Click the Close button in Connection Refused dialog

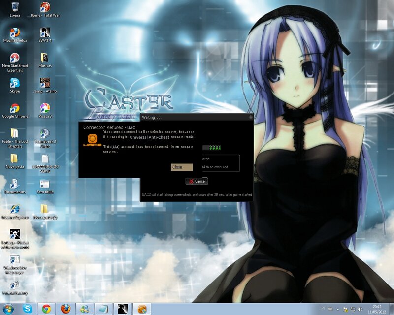[x=182, y=167]
